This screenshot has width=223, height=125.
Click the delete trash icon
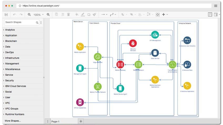[x=68, y=14]
